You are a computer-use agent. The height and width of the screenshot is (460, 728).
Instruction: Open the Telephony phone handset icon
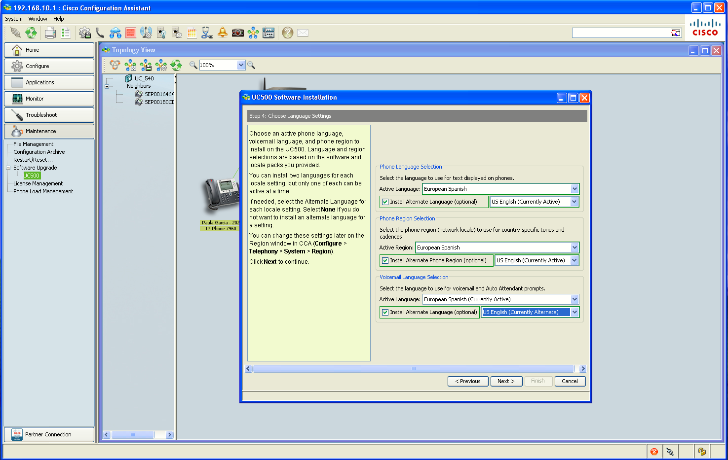click(x=100, y=33)
